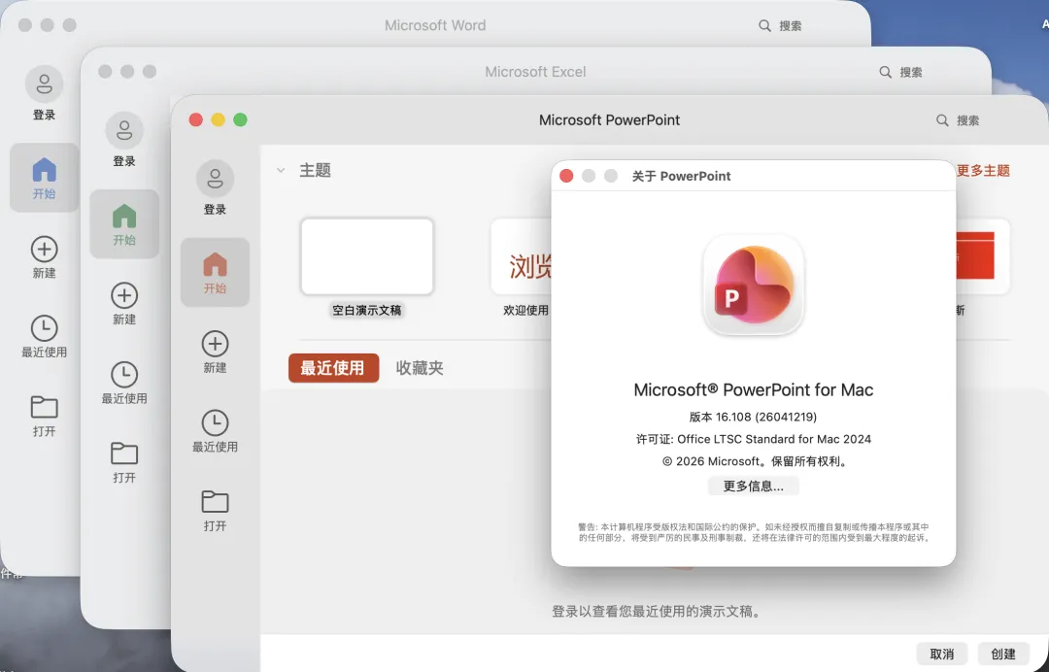Viewport: 1049px width, 672px height.
Task: Close the 关于 PowerPoint dialog
Action: (566, 176)
